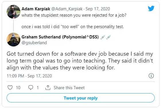The height and width of the screenshot is (109, 161).
Task: Click Graham's reply about software dev job
Action: tap(80, 61)
